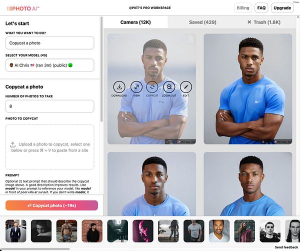Select the man in suit sample thumbnail

(16, 231)
